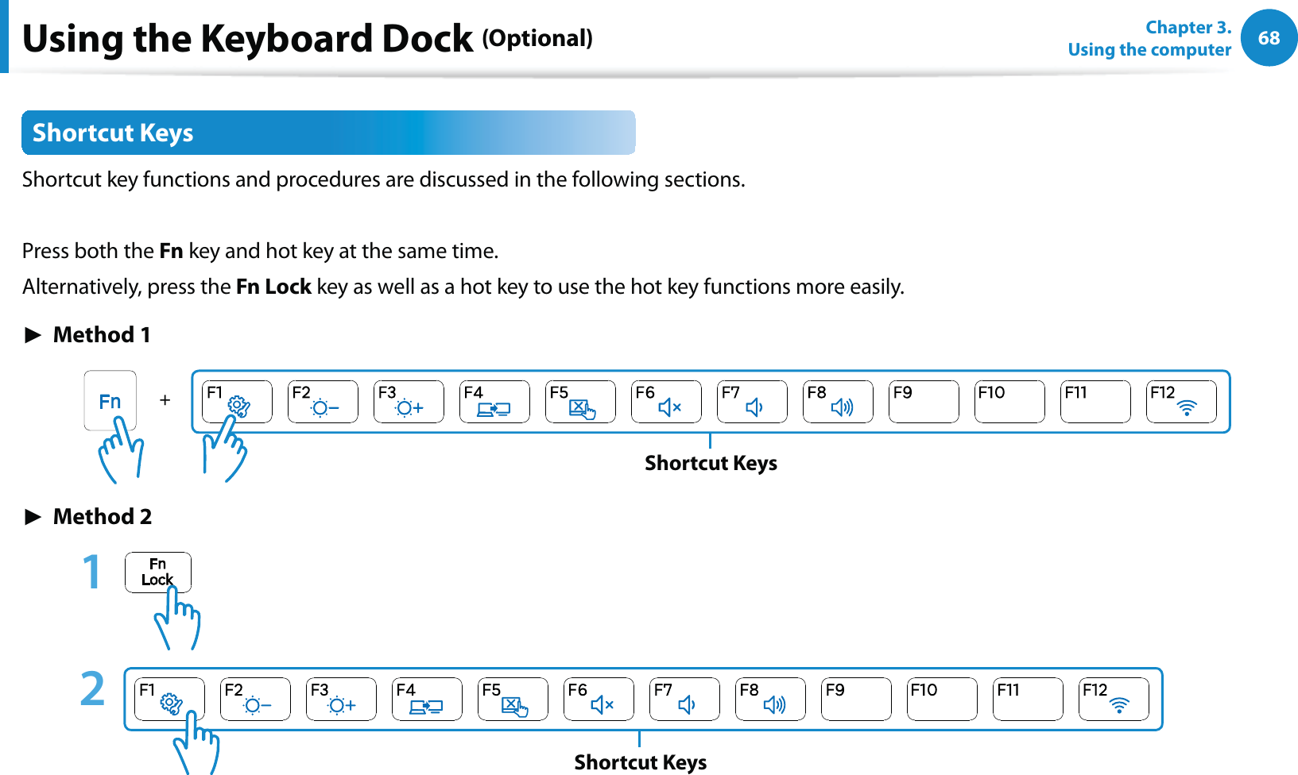Click the Method 1 arrow bullet

click(33, 335)
